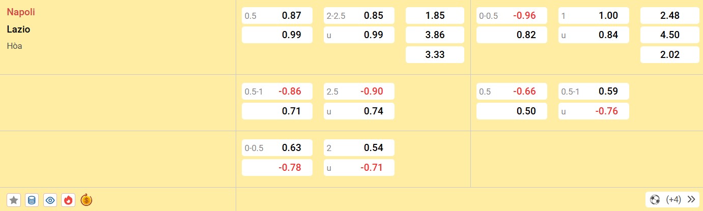Pick first-half Lazio win 4.50
The height and width of the screenshot is (211, 703).
(x=670, y=35)
